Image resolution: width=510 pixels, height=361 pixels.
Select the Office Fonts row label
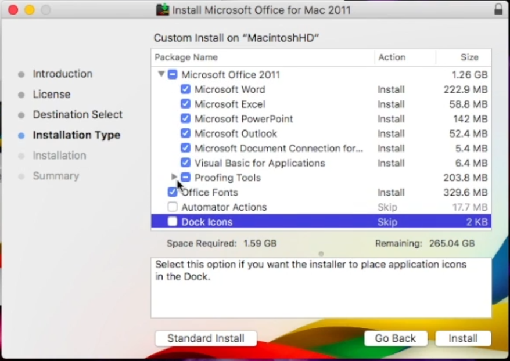(210, 192)
